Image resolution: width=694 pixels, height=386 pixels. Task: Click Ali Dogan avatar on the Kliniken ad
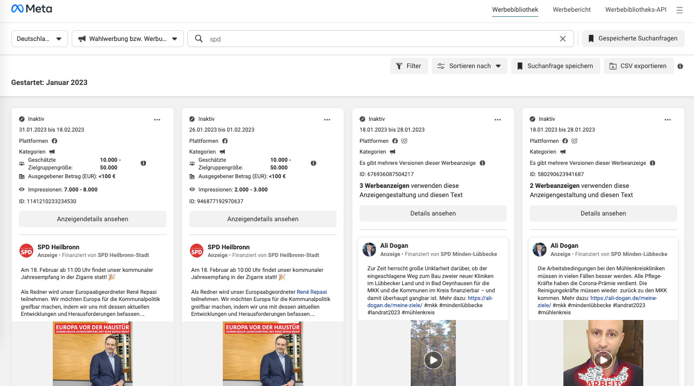369,249
